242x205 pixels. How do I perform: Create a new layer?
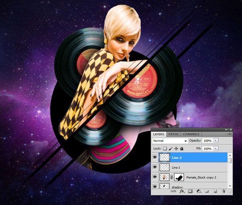(215, 191)
